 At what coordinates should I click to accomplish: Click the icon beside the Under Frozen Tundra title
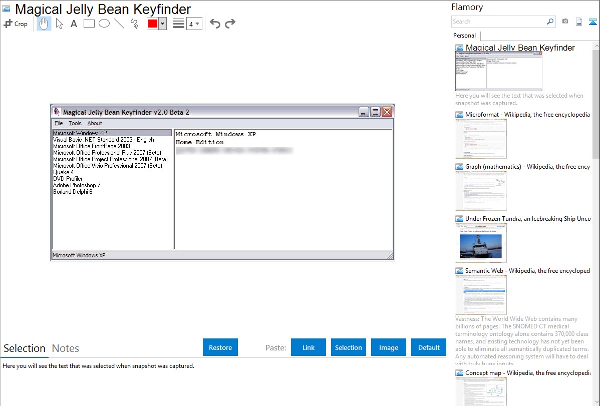459,219
